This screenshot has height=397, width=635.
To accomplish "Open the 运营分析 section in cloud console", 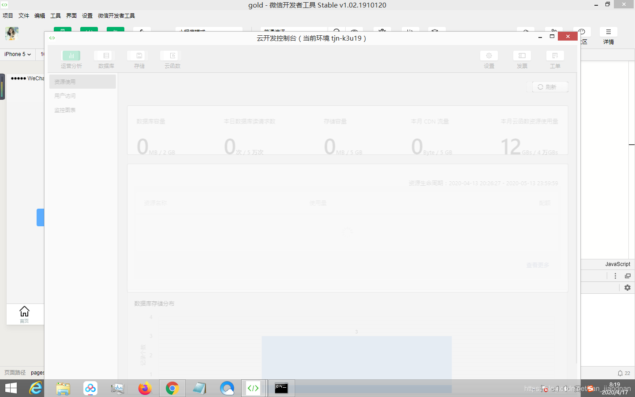I will point(71,60).
